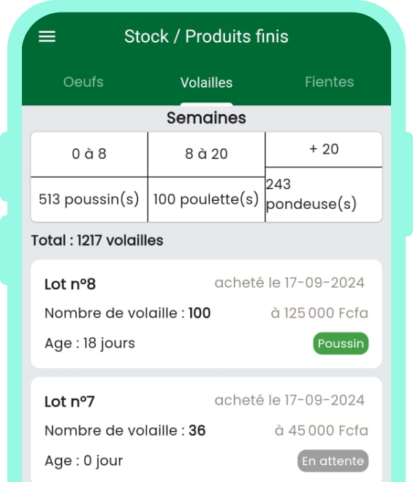Click the Poussin status badge
413x482 pixels.
pos(341,343)
